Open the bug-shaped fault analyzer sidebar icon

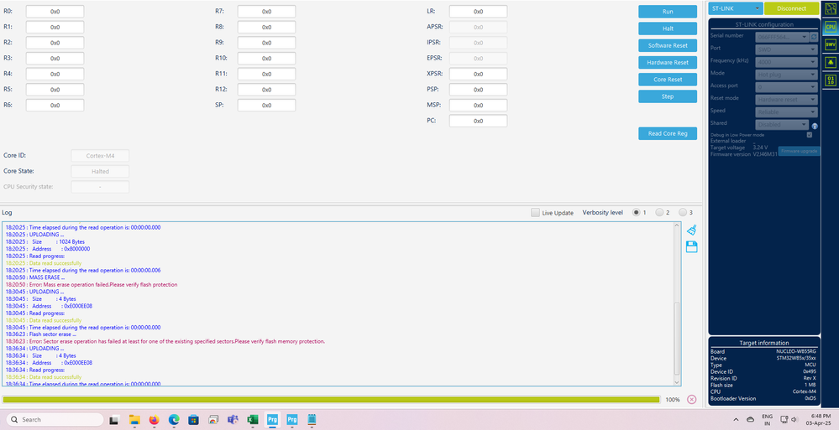pyautogui.click(x=831, y=63)
